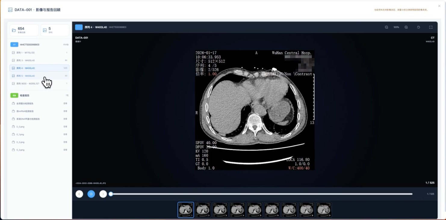The image size is (446, 220).
Task: Close the DATA-001 review dialog
Action: tap(439, 6)
